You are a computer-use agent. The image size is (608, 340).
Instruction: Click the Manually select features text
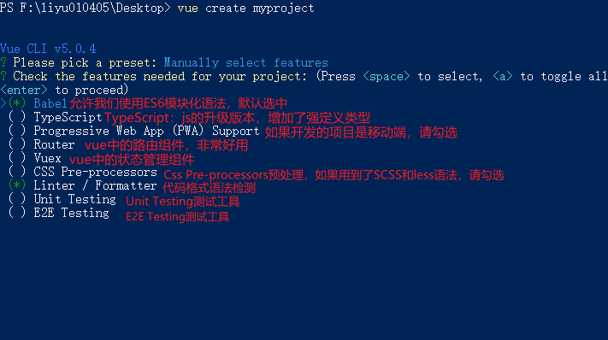[245, 62]
